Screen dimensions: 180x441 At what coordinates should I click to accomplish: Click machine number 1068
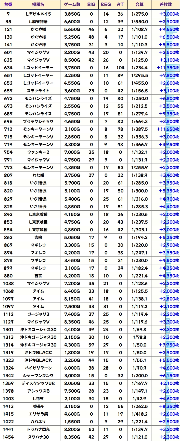point(8,291)
